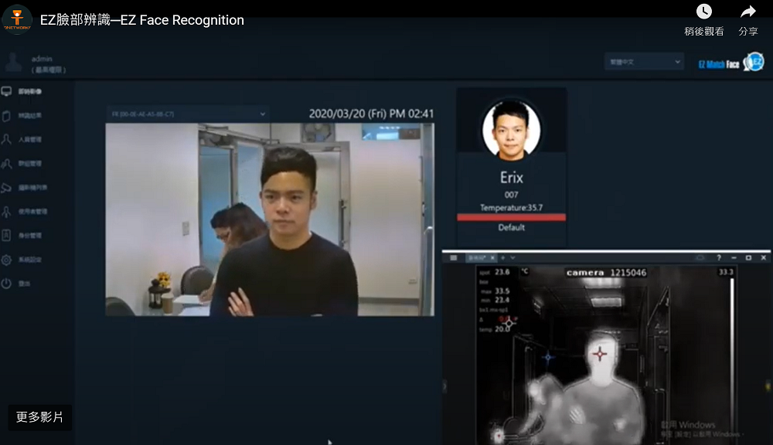Click the red status bar under Temperature
Image resolution: width=773 pixels, height=445 pixels.
click(511, 217)
